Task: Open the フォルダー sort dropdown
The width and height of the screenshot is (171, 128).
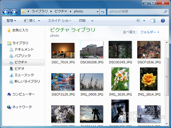Action: coord(150,32)
